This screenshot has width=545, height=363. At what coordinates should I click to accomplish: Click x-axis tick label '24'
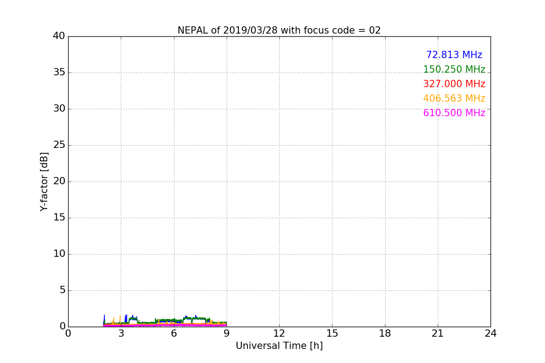click(490, 334)
